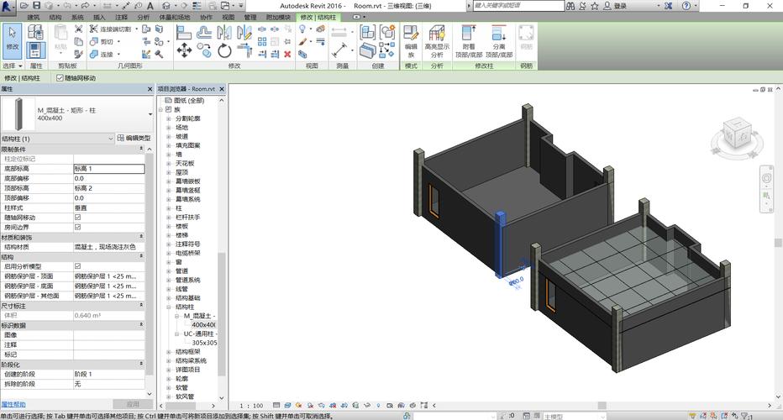Click the 1 : 100 view scale

pos(251,406)
